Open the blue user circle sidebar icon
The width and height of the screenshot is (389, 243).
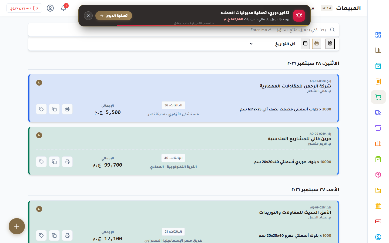pyautogui.click(x=378, y=237)
